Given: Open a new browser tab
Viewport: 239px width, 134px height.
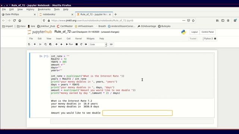Looking at the screenshot, I should (x=115, y=15).
